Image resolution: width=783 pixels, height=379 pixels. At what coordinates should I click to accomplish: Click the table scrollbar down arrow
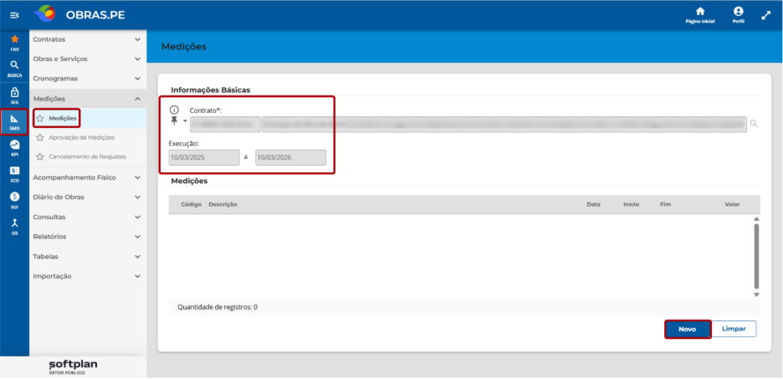756,294
